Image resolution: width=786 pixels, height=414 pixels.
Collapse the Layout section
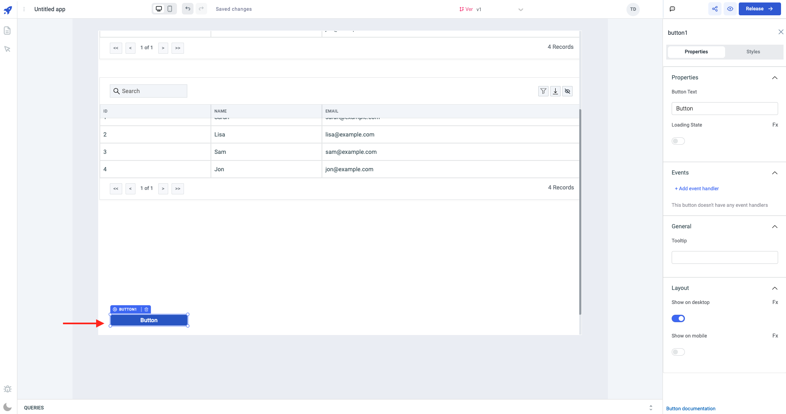point(774,288)
